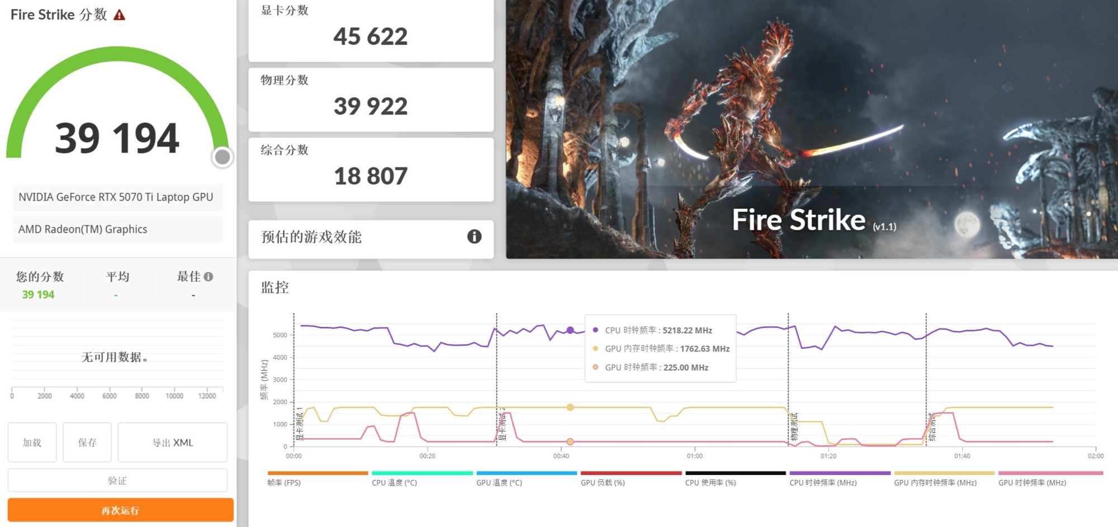The width and height of the screenshot is (1118, 527).
Task: Click the 显卡测试 2 dashed section marker
Action: point(496,380)
